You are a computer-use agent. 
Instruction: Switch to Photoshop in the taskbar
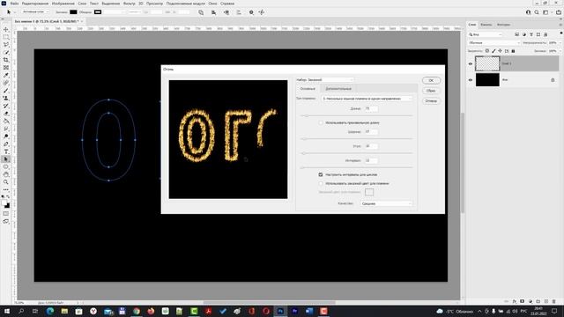(x=280, y=311)
